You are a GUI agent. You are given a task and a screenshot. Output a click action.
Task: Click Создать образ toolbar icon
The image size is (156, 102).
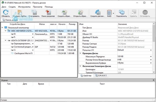coord(64,13)
